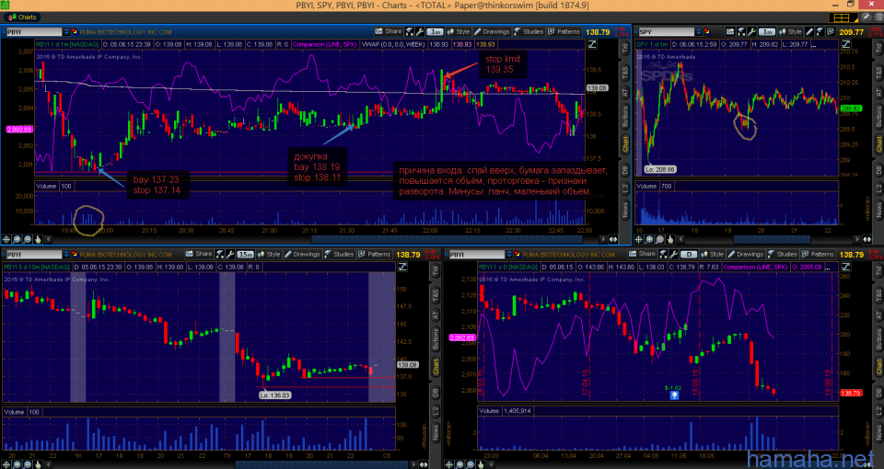
Task: Select the hand pan tool under PBYI 1m chart
Action: tap(38, 239)
